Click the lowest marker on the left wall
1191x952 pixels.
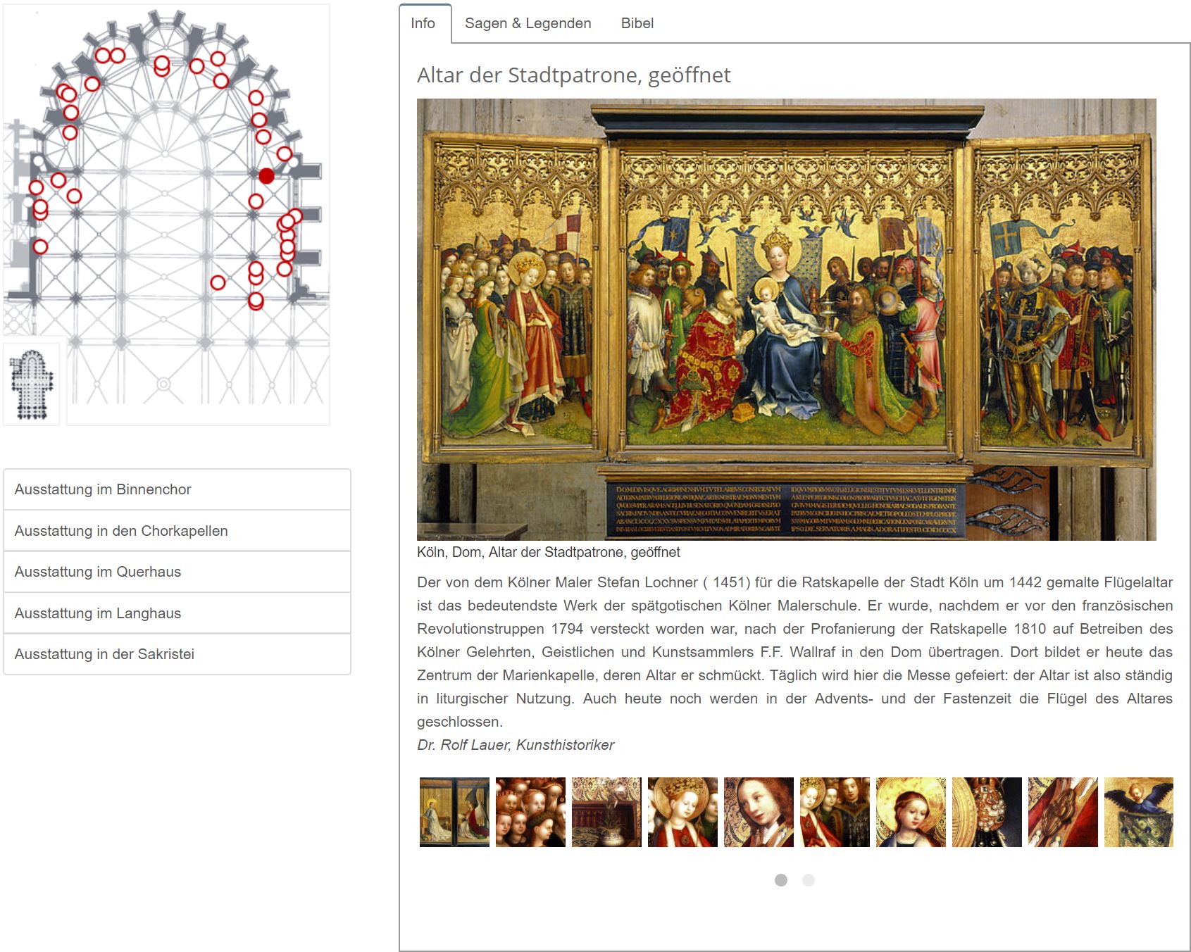[41, 246]
